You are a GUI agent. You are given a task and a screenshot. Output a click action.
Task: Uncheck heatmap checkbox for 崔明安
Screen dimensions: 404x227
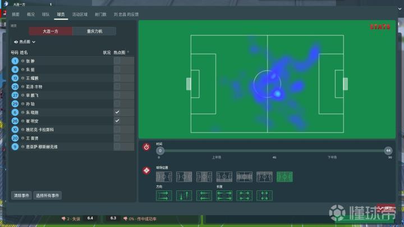tap(117, 121)
